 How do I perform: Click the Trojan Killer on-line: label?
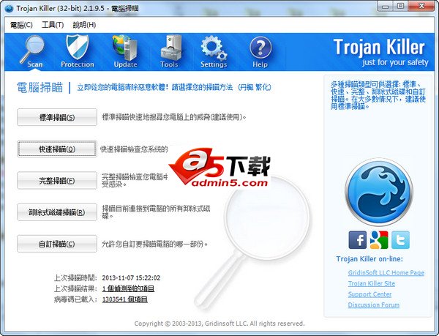[x=369, y=258]
